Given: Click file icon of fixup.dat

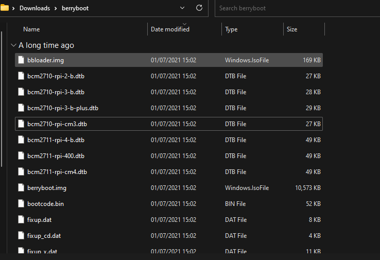Looking at the screenshot, I should (x=21, y=220).
